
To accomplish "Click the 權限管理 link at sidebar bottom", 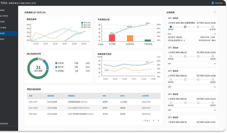I will [x=5, y=124].
